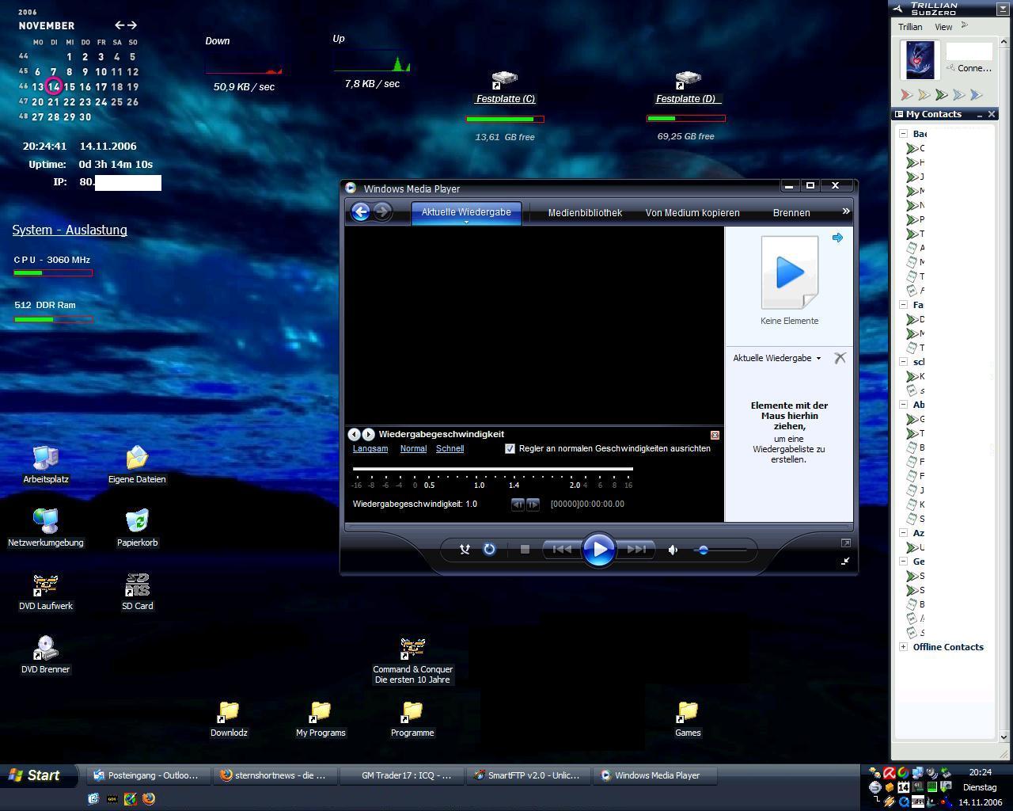This screenshot has width=1013, height=811.
Task: Set playback speed to Normal
Action: (x=413, y=448)
